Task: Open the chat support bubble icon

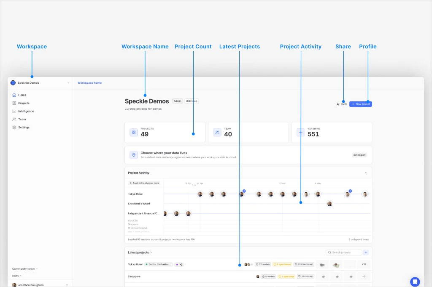Action: pos(415,282)
